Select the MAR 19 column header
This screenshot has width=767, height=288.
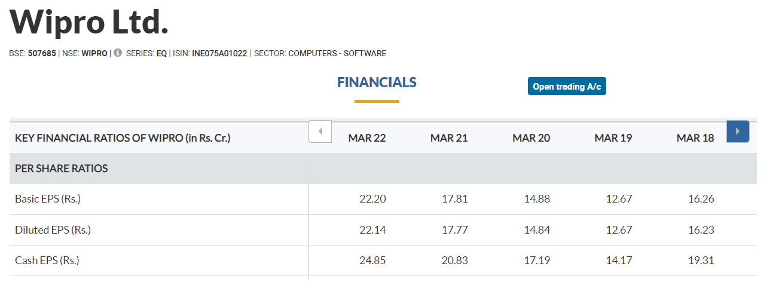[x=613, y=138]
